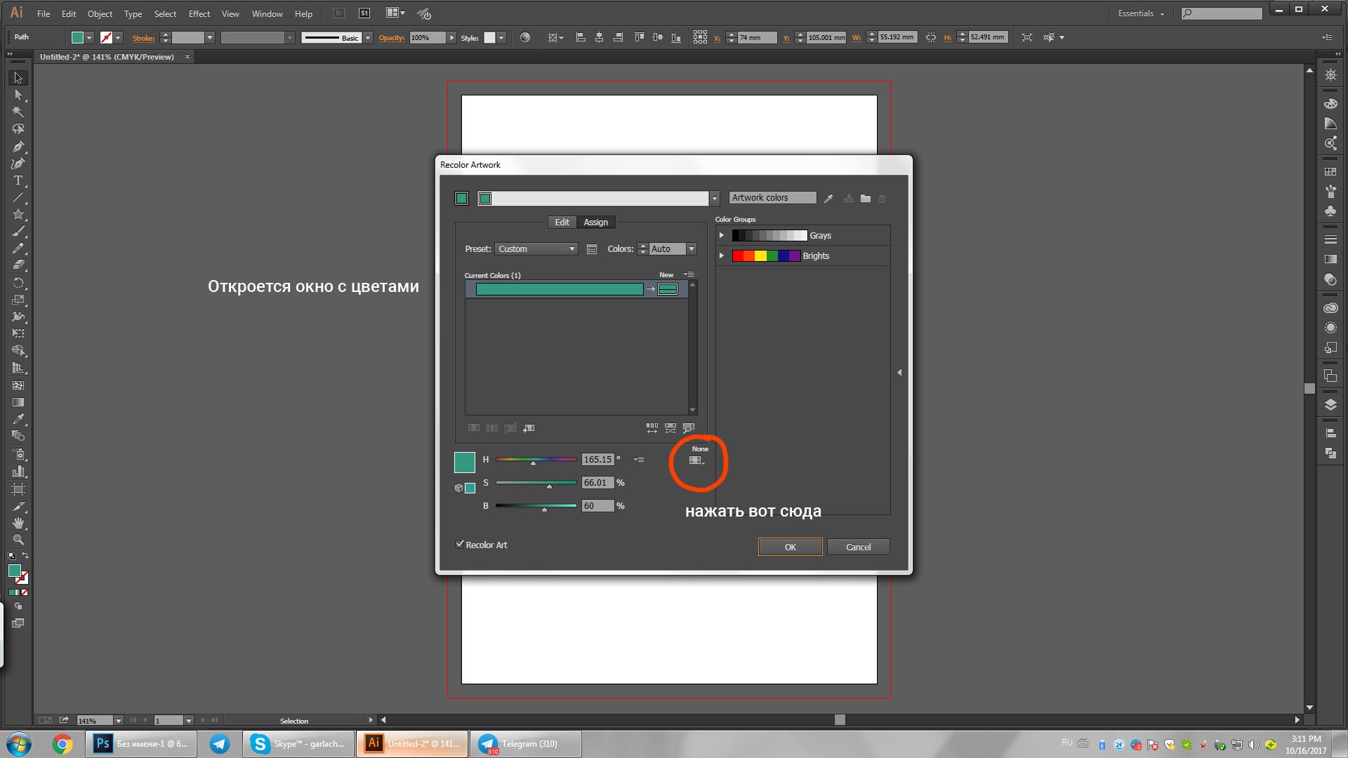This screenshot has height=758, width=1348.
Task: Open the Opacity value dropdown
Action: point(451,38)
